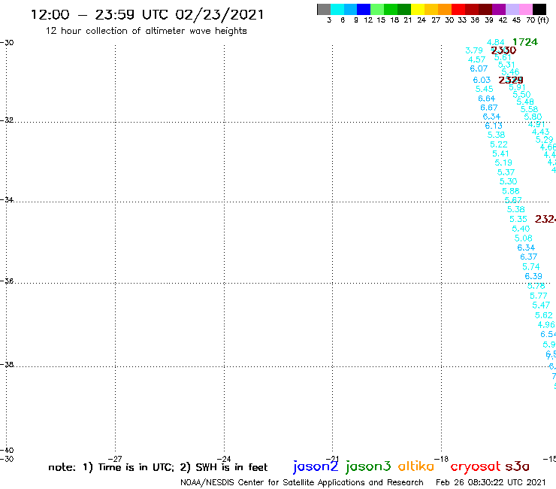Click the -24 longitude axis label
The height and width of the screenshot is (489, 556).
224,459
